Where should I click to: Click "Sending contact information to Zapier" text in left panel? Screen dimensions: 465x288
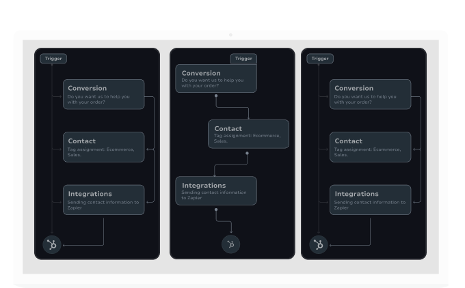tap(103, 205)
